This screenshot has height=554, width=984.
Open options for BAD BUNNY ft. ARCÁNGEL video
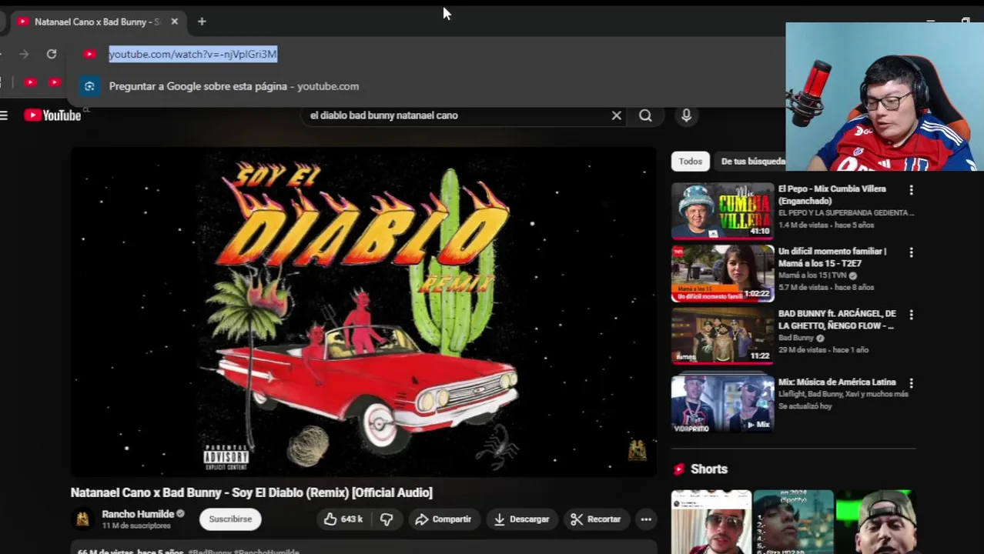coord(911,315)
